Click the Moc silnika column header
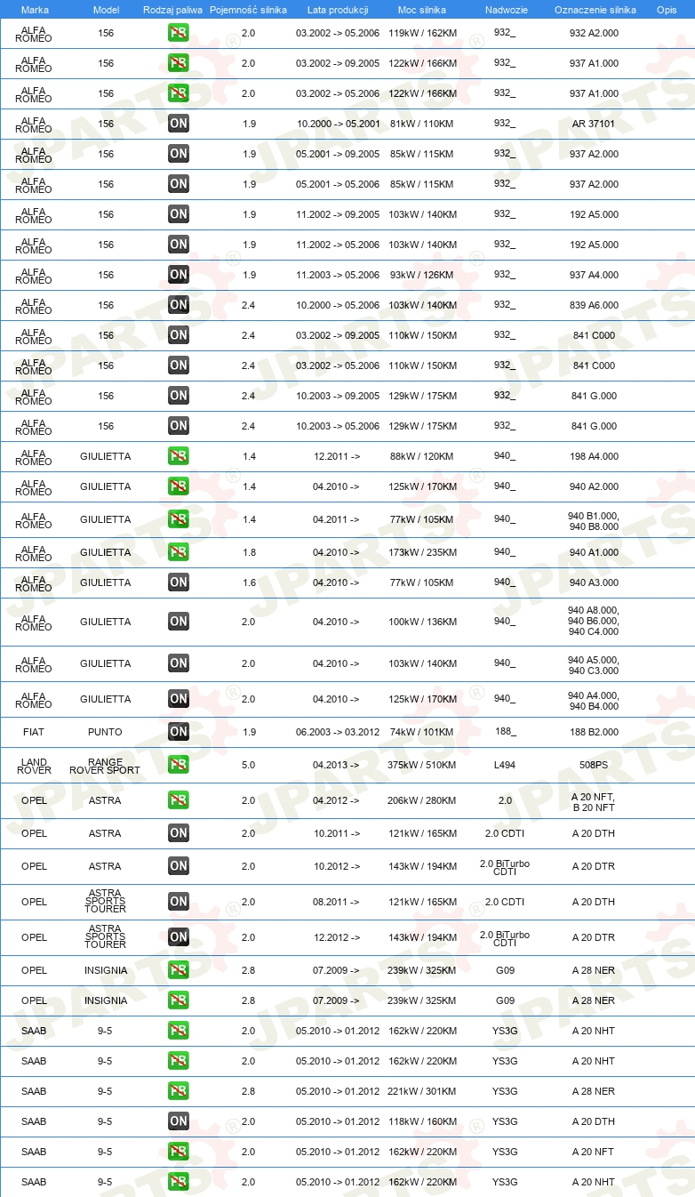 [x=422, y=10]
